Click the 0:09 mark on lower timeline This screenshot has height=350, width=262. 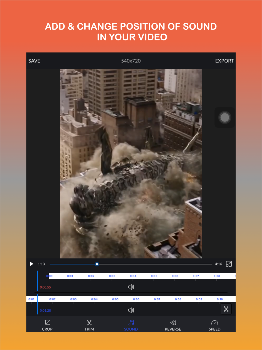[199, 299]
